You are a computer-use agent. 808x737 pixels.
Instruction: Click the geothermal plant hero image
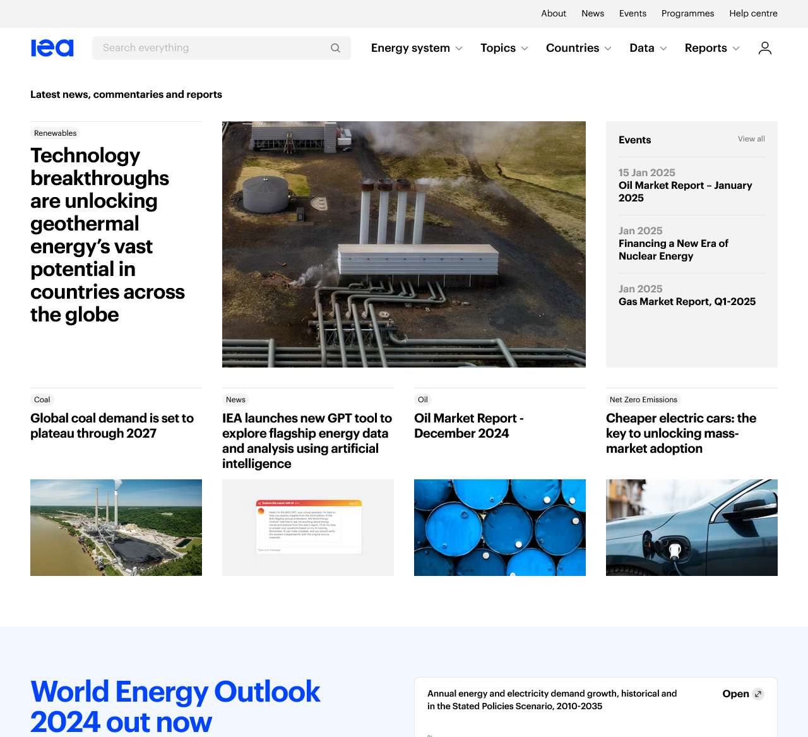(403, 244)
